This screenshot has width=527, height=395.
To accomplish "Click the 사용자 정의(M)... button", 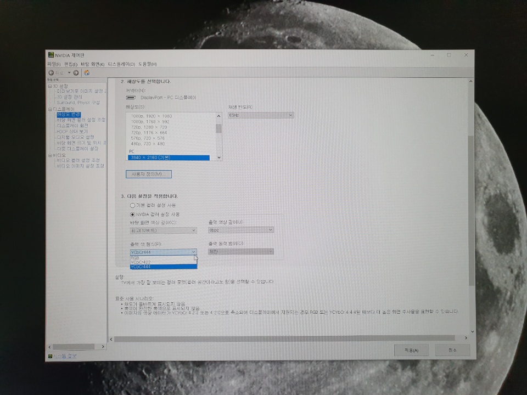I will pos(149,174).
